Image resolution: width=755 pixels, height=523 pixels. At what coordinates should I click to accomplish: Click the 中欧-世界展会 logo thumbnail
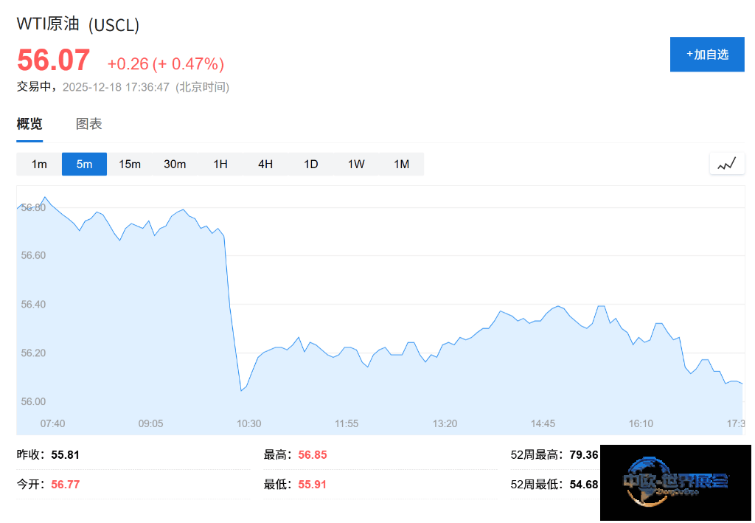coord(675,482)
